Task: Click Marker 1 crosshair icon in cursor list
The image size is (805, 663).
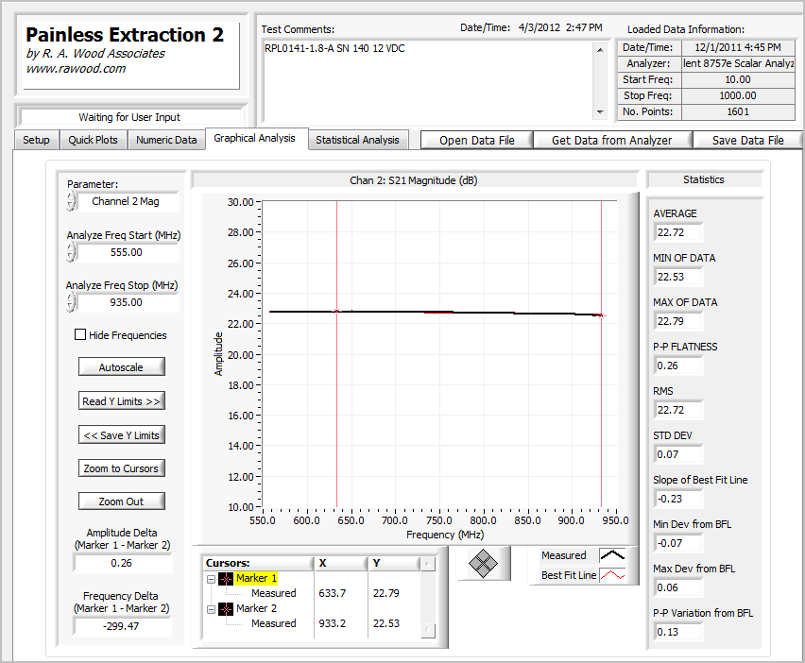Action: click(226, 579)
